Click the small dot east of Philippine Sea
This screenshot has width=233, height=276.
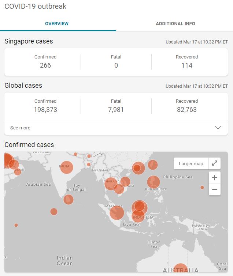pos(202,188)
